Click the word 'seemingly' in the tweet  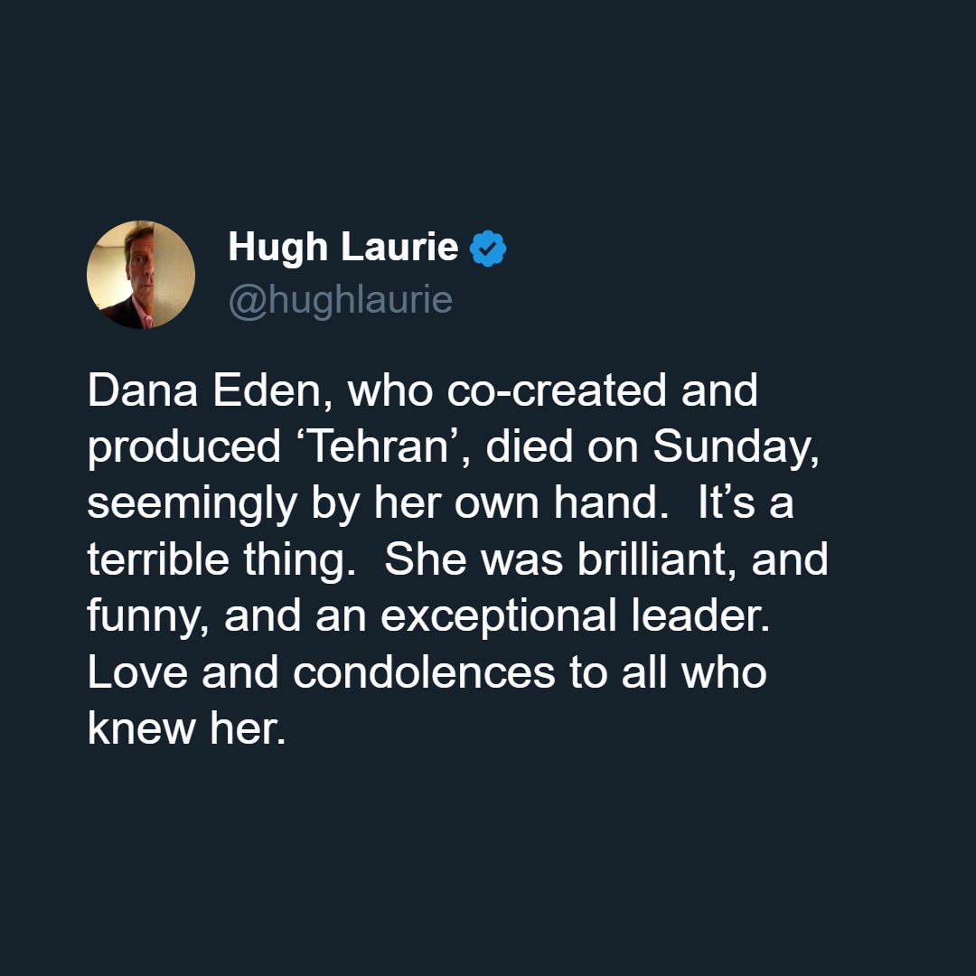point(191,503)
